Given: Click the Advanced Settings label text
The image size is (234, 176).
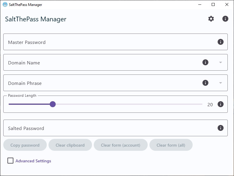Looking at the screenshot, I should pos(33,161).
